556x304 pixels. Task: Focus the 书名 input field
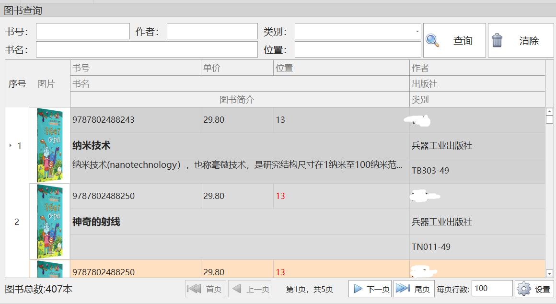coord(147,49)
